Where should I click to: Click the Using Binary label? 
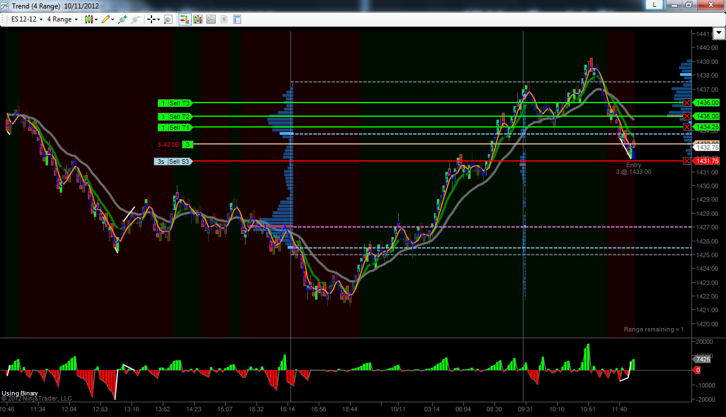pos(20,393)
